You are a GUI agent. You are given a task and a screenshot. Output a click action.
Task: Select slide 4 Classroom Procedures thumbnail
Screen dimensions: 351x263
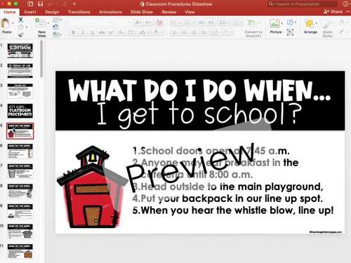(20, 111)
